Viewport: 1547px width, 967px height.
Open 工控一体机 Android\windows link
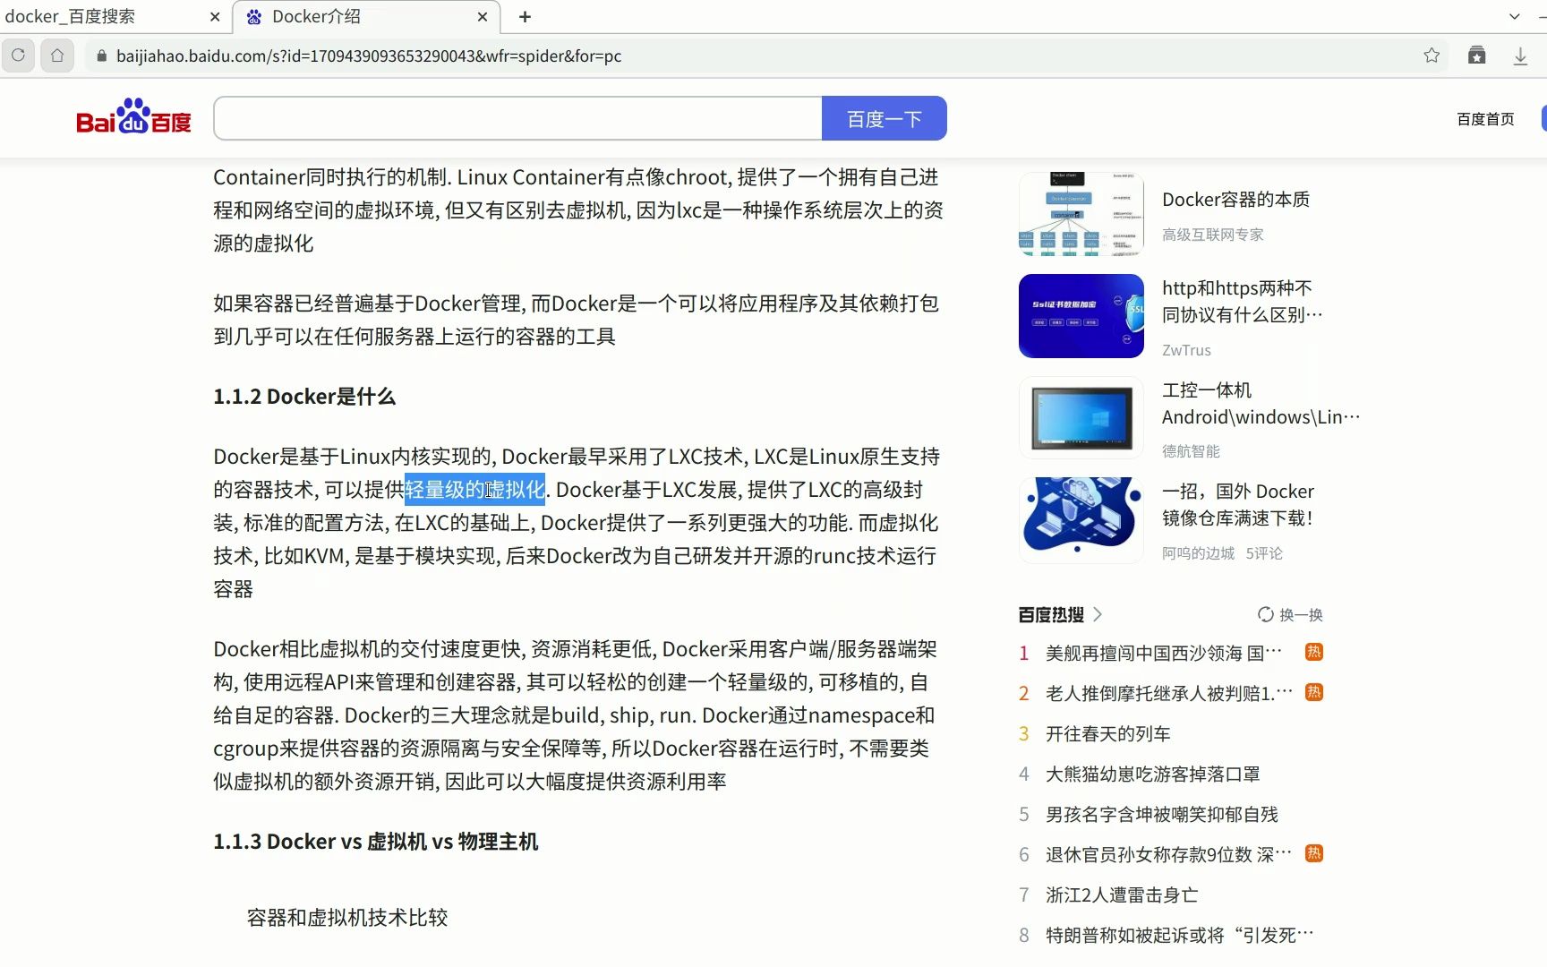pyautogui.click(x=1261, y=404)
